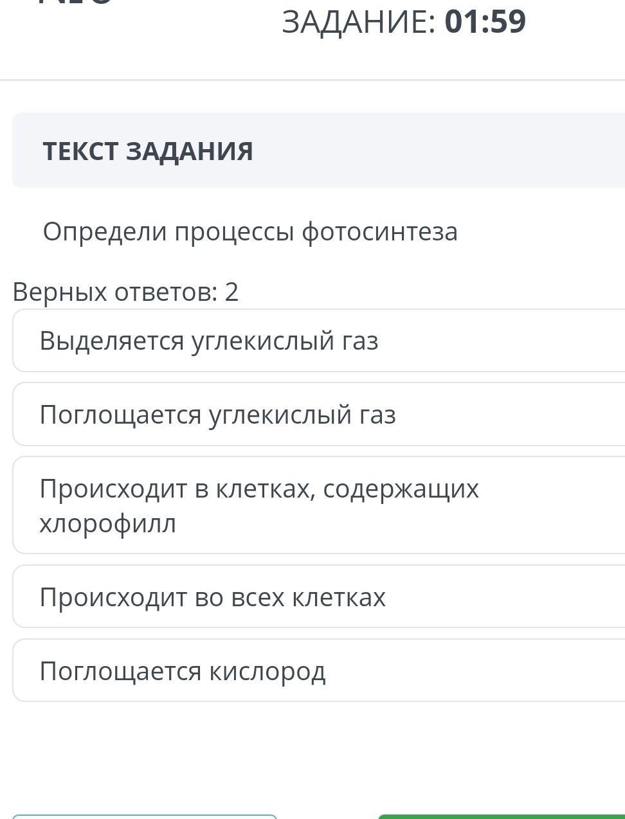Click the word 'Выделяется' in the first option
This screenshot has height=819, width=625.
(x=112, y=341)
